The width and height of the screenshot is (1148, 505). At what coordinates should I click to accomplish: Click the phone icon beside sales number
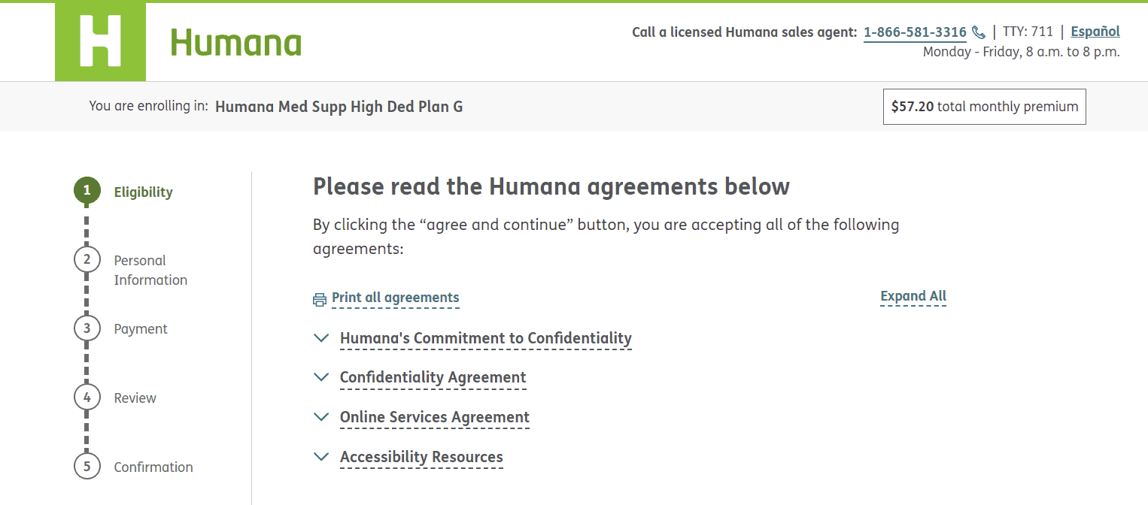tap(979, 32)
